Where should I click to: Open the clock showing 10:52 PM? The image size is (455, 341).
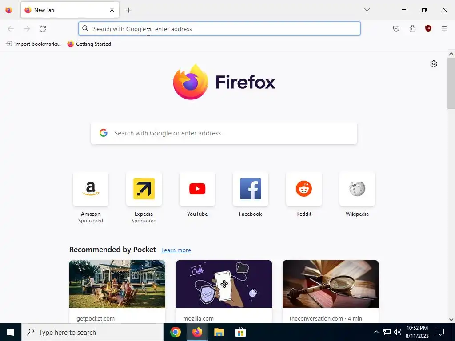[417, 332]
